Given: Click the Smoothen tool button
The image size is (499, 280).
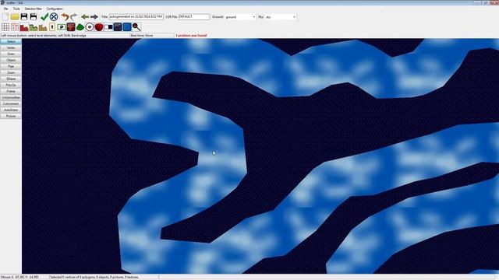Looking at the screenshot, I should click(x=11, y=97).
